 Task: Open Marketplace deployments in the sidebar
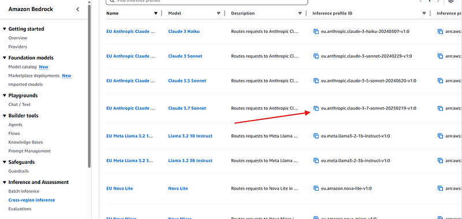(34, 75)
